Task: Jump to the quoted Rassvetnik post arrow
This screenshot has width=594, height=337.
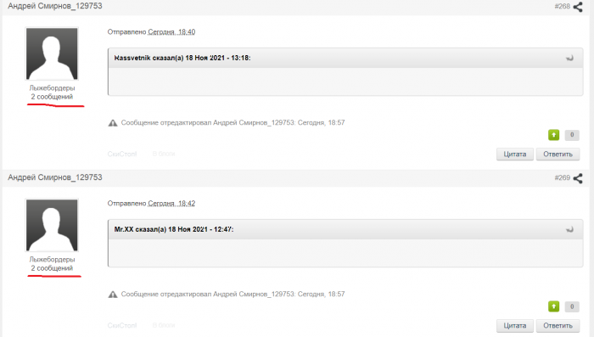Action: 569,58
